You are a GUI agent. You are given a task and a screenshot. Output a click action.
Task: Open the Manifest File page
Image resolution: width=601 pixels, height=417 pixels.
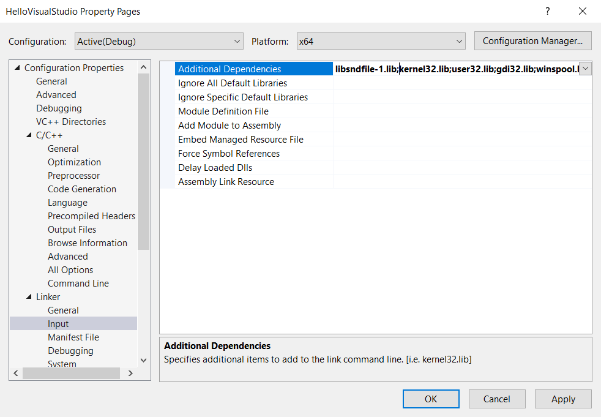pos(73,337)
